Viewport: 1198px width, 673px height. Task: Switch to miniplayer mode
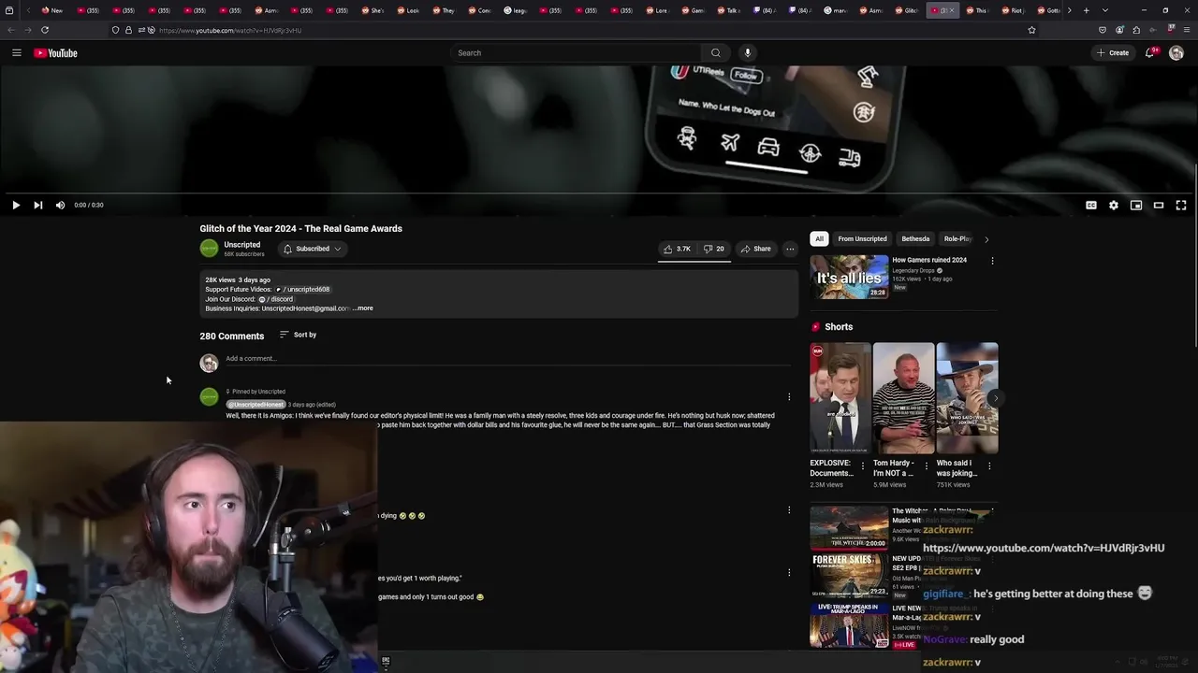(x=1136, y=205)
